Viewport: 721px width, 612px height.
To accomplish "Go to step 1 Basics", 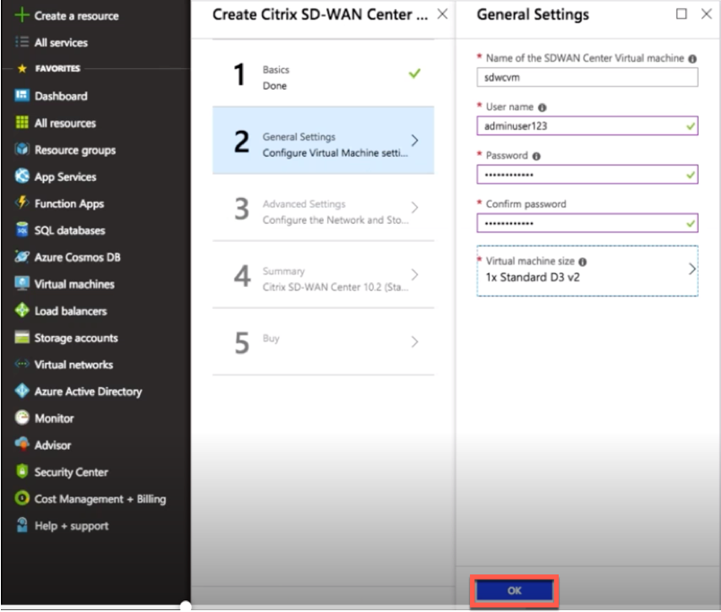I will coord(323,74).
